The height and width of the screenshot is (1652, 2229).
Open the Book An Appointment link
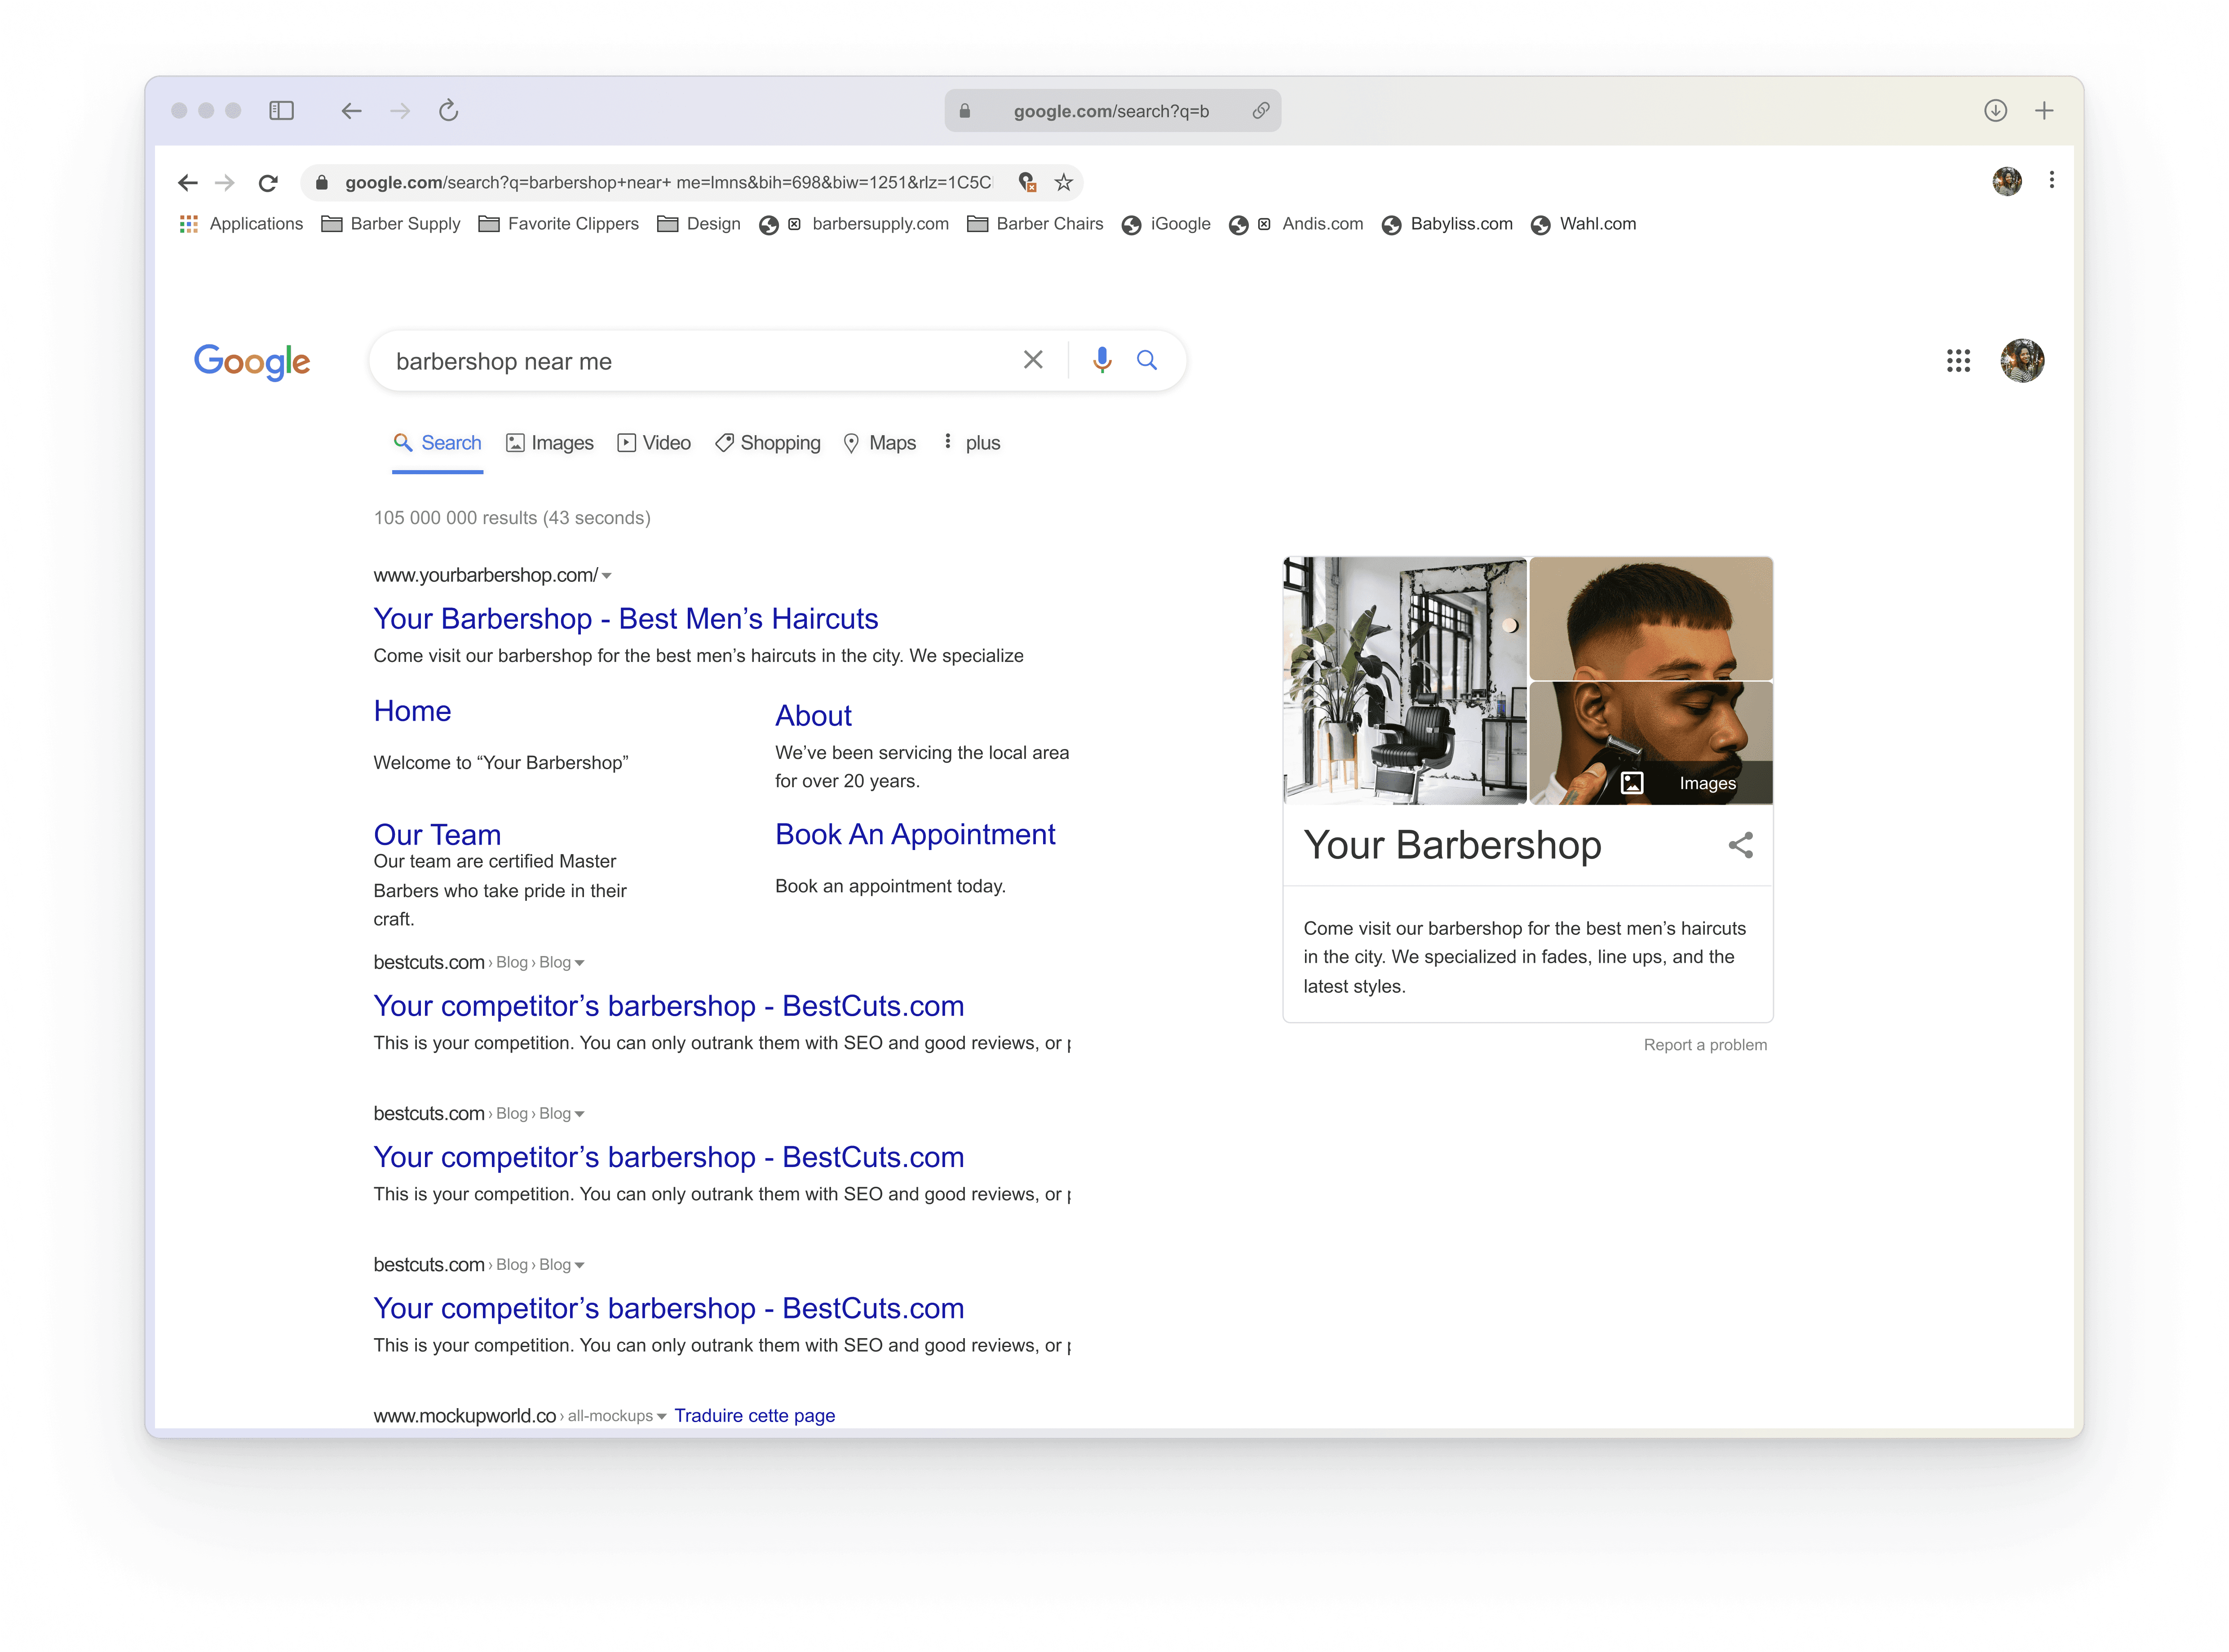pyautogui.click(x=915, y=834)
